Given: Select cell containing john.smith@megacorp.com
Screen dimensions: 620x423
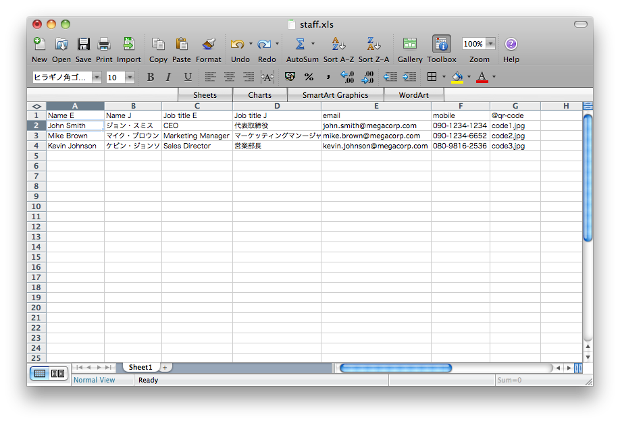Looking at the screenshot, I should [376, 125].
